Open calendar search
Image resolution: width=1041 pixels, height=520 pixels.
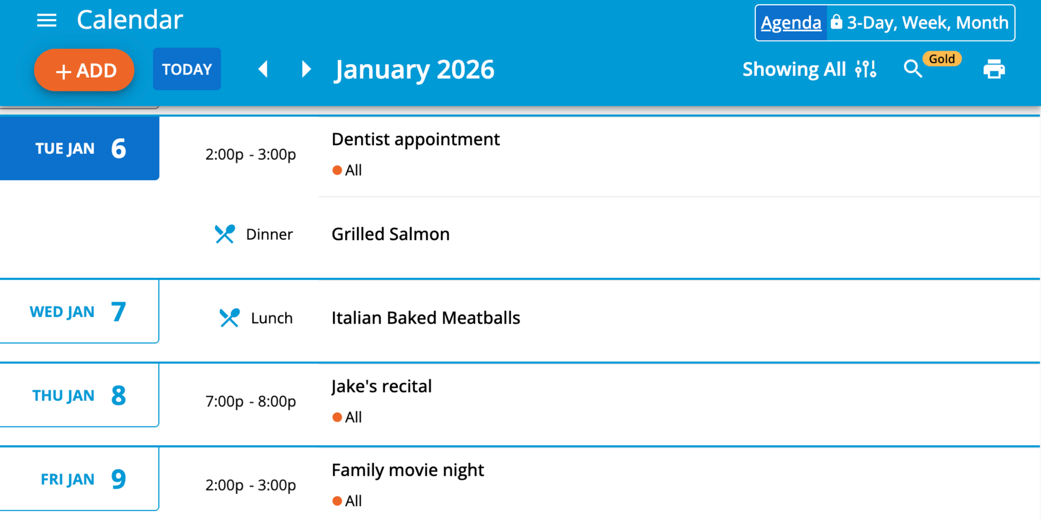tap(912, 69)
